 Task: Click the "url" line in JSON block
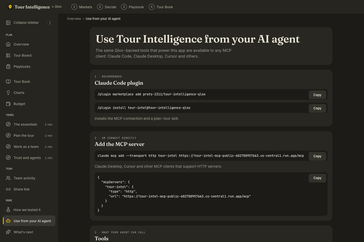click(x=180, y=196)
